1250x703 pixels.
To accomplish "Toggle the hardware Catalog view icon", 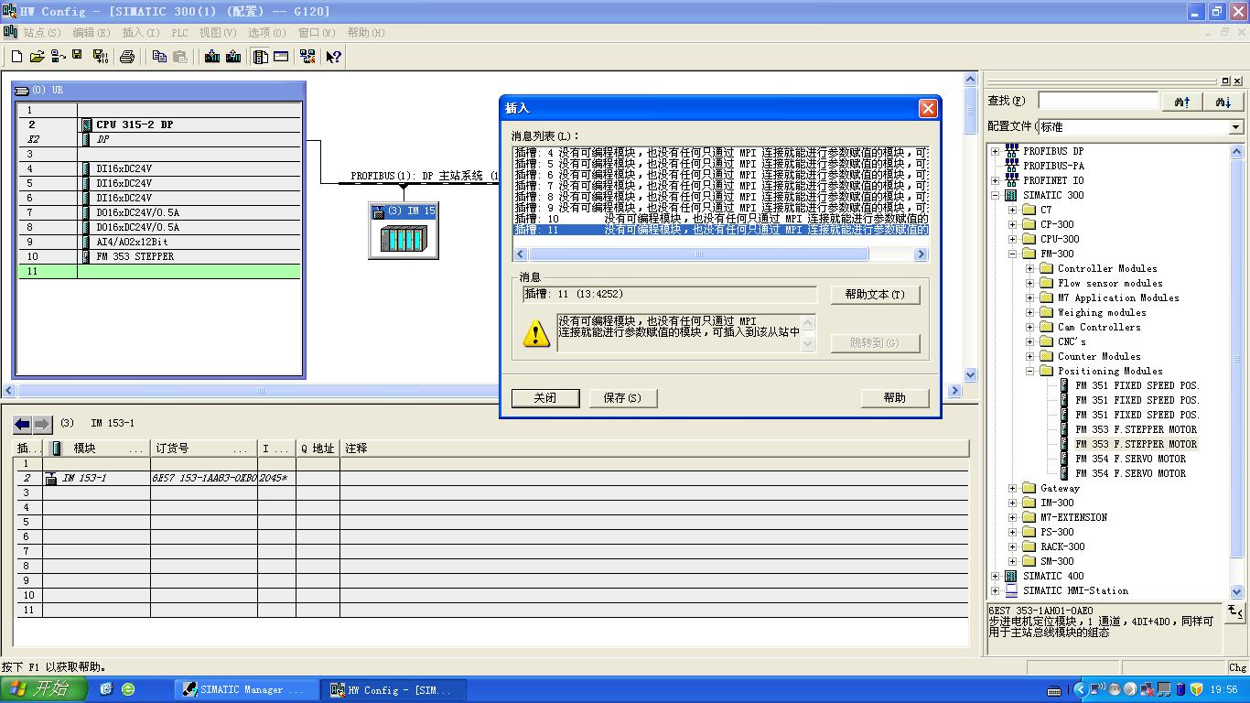I will tap(261, 57).
